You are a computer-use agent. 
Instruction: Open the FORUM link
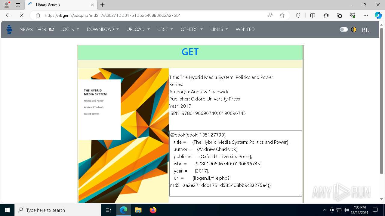[x=46, y=29]
